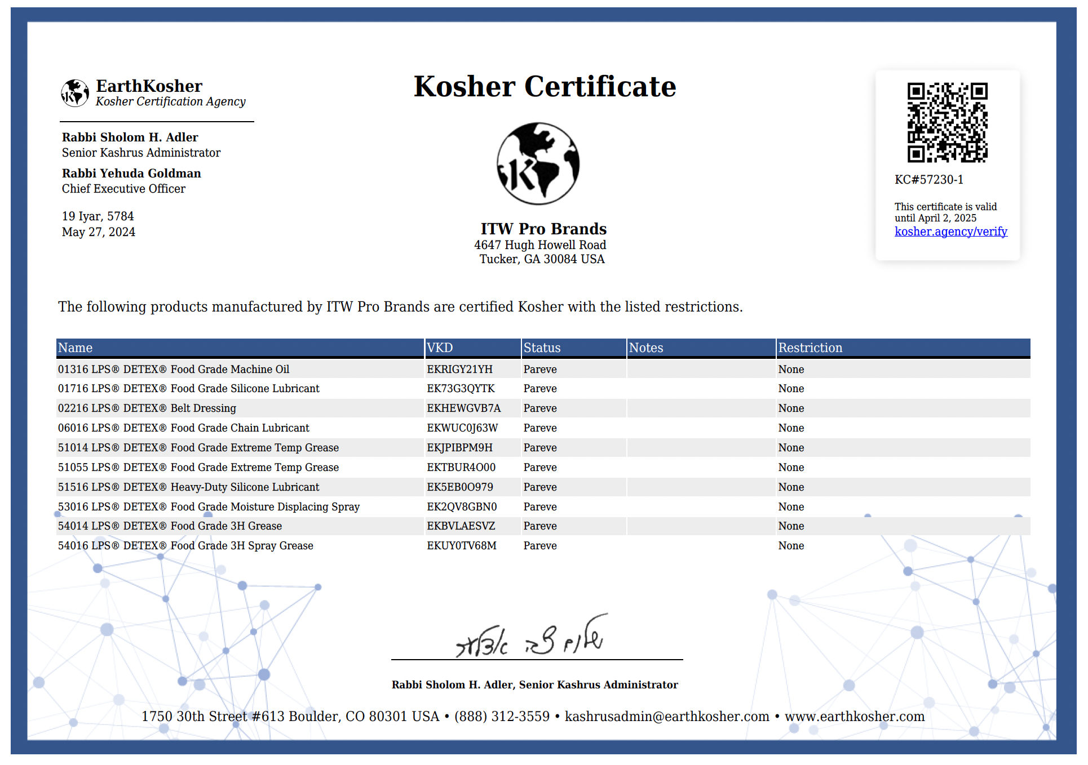Screen dimensions: 1088x765
Task: Select the Belt Dressing product entry
Action: tap(148, 408)
